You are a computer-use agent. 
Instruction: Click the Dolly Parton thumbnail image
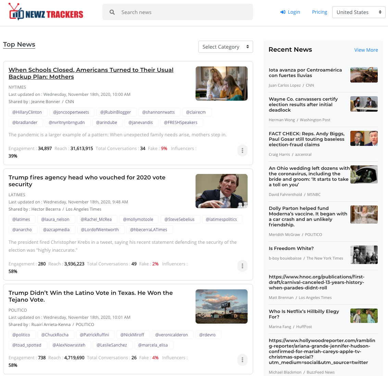[364, 214]
